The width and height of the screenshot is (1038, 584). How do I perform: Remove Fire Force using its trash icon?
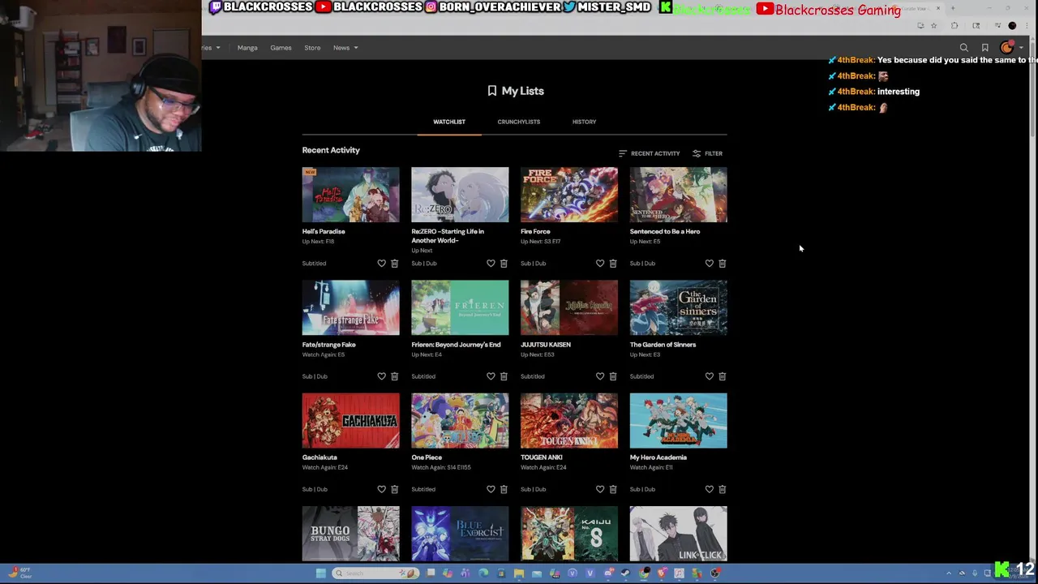point(613,264)
